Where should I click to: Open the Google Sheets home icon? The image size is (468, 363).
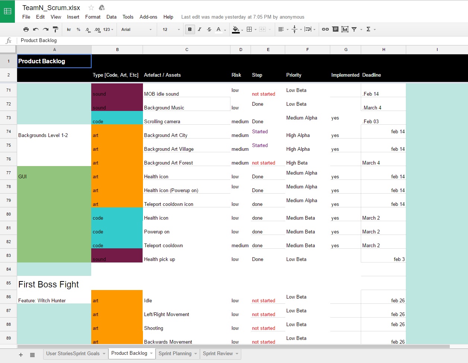pyautogui.click(x=7, y=11)
